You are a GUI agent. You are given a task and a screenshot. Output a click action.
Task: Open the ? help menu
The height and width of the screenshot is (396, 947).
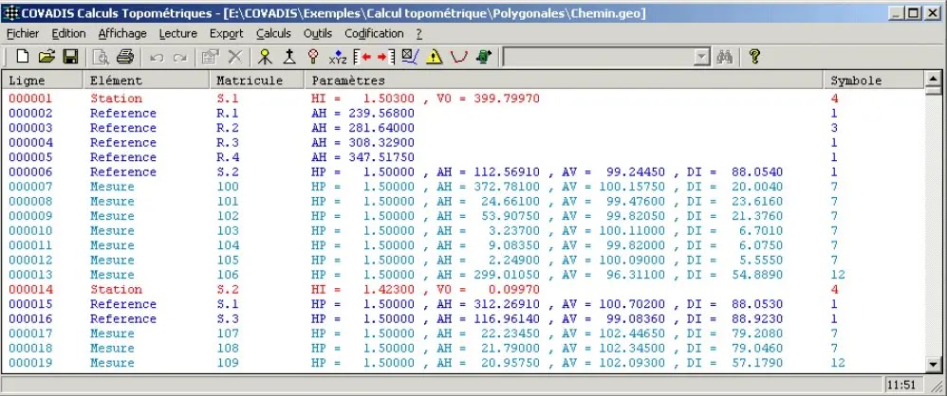click(419, 34)
